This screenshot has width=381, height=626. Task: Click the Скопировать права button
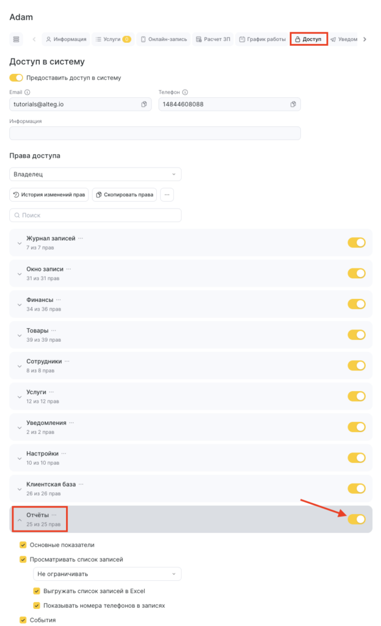tap(125, 194)
